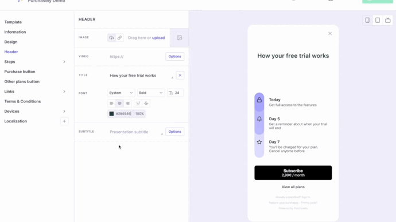Clear the title with the X button

click(x=180, y=76)
